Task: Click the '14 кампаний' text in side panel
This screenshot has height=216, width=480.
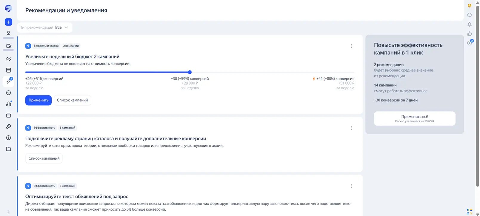Action: tap(385, 85)
